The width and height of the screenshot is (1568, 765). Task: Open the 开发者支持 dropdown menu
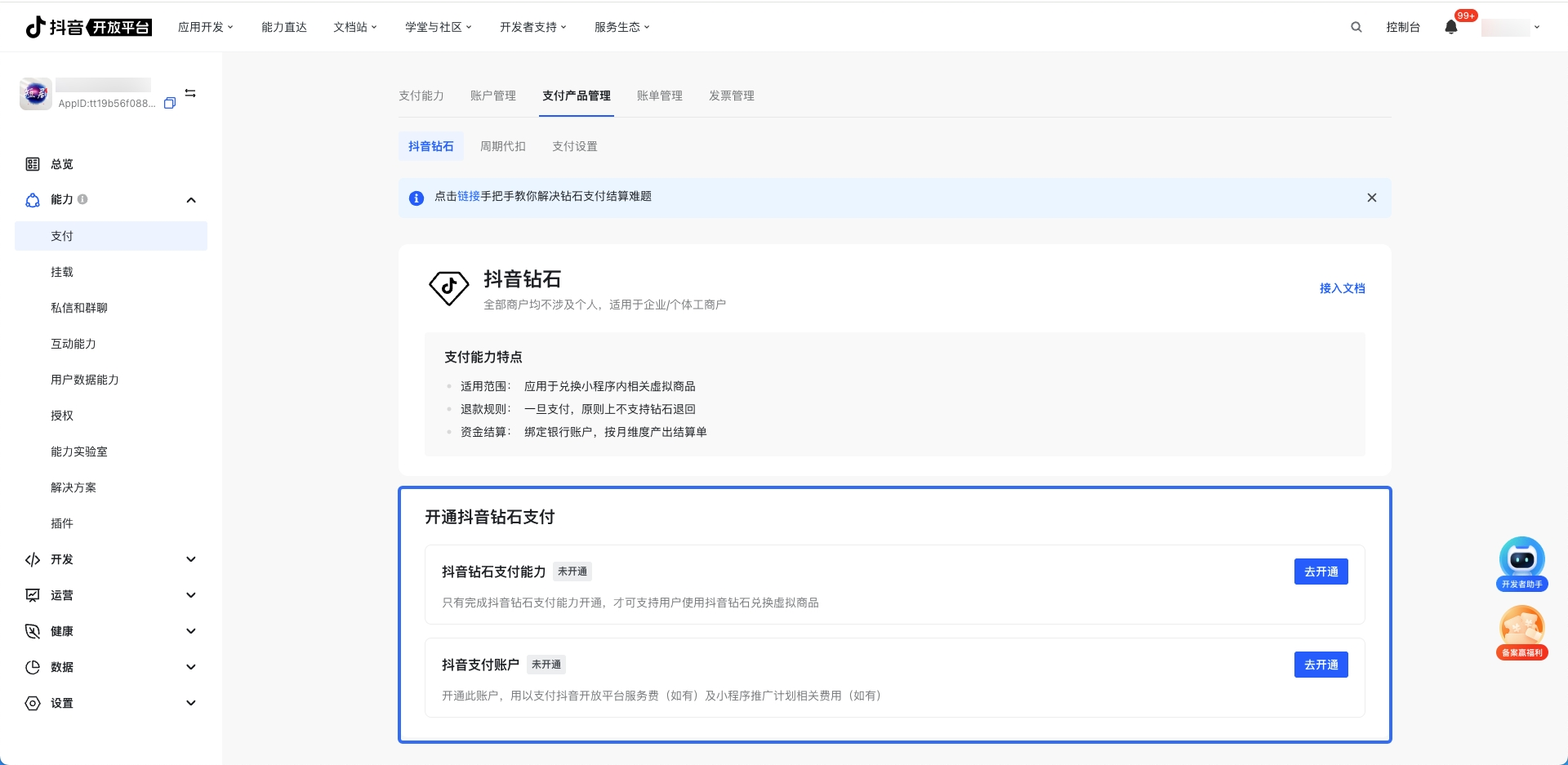(x=533, y=27)
